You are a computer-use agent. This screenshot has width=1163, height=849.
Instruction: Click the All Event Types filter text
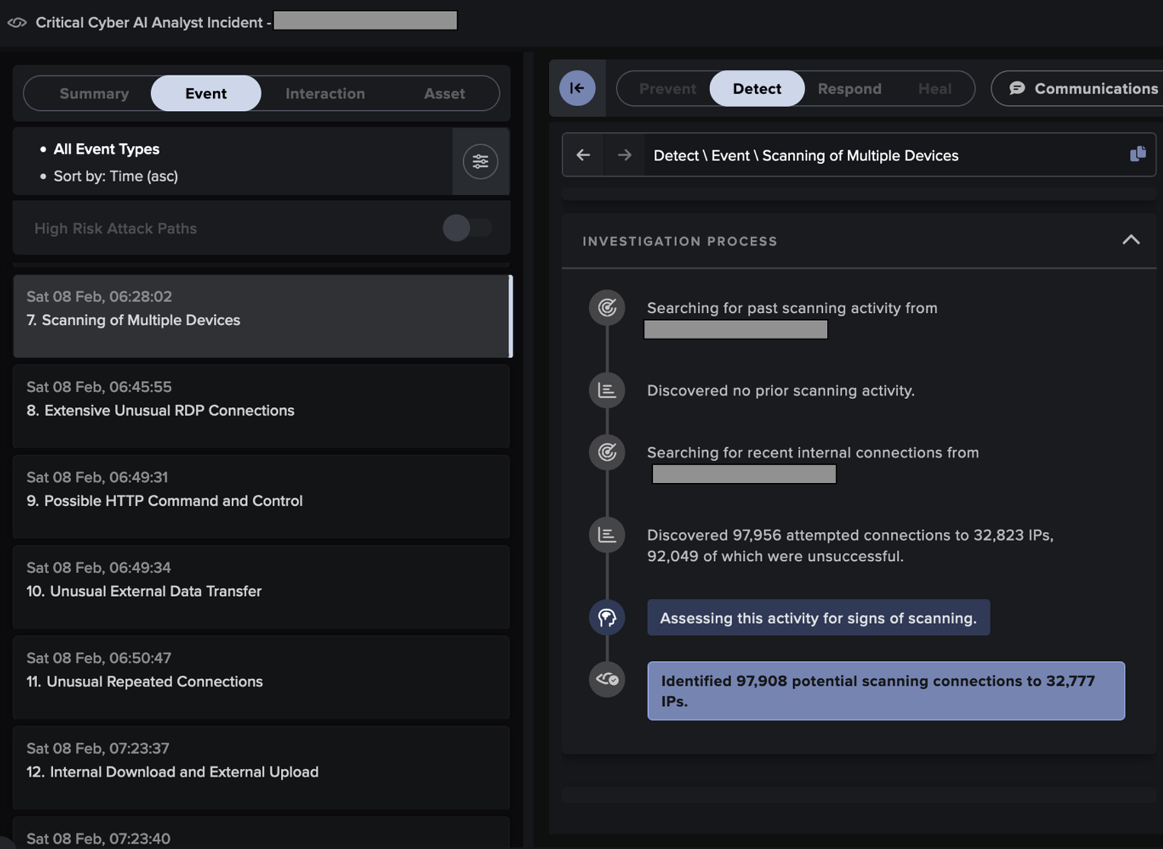(x=106, y=149)
